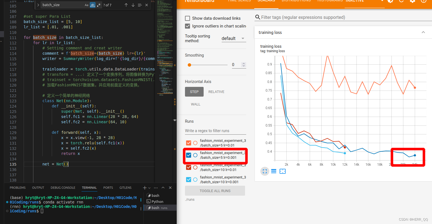
Task: Select first bash terminal in list
Action: 160,196
